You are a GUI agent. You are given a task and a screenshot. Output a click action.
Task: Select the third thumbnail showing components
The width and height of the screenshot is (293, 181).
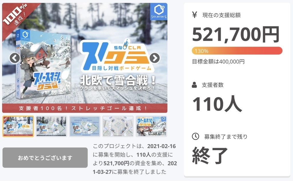coord(85,126)
